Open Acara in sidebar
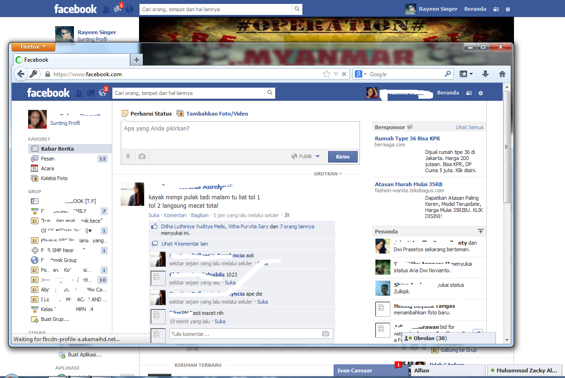The width and height of the screenshot is (565, 378). point(70,168)
